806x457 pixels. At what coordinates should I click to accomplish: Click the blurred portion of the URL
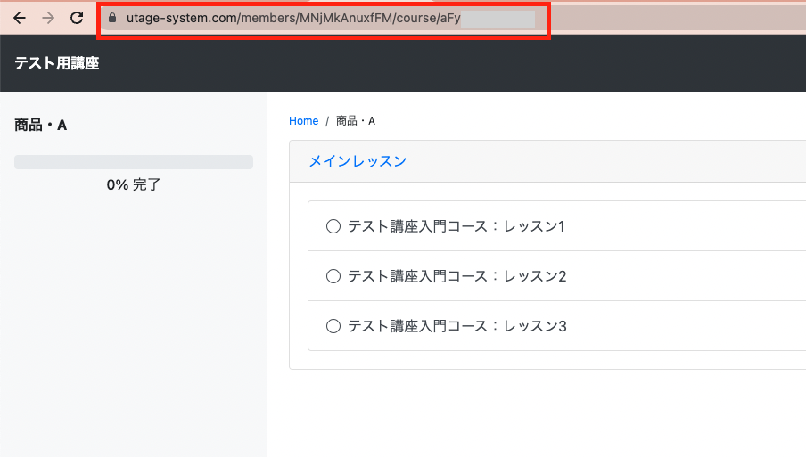tap(498, 18)
